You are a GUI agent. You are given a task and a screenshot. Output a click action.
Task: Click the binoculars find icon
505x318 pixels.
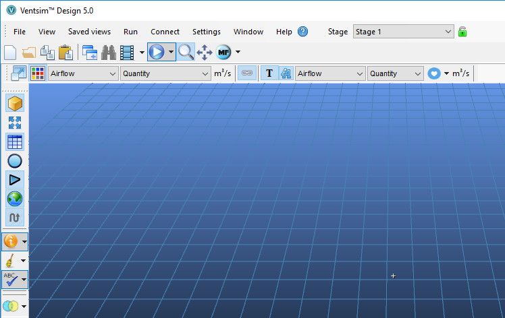pos(109,53)
